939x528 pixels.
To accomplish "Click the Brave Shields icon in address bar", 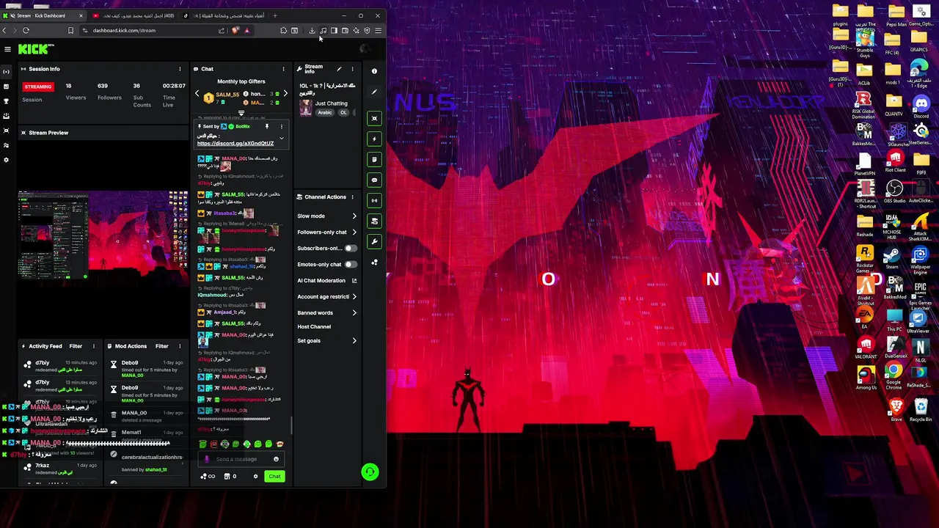I will 235,30.
